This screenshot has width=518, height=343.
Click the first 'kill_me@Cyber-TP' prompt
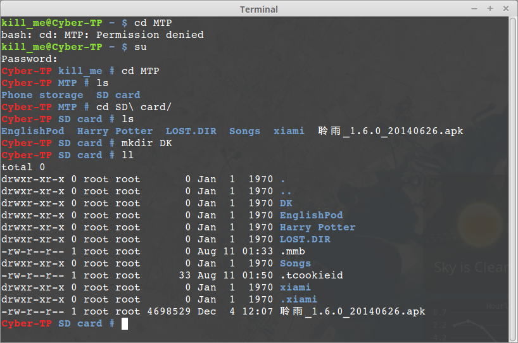[52, 23]
